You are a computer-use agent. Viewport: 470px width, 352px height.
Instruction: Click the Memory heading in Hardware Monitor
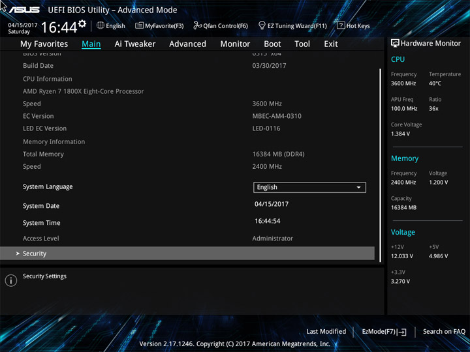(405, 158)
